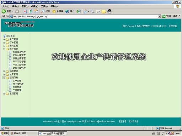Click the localhost URL address field

(x=84, y=16)
